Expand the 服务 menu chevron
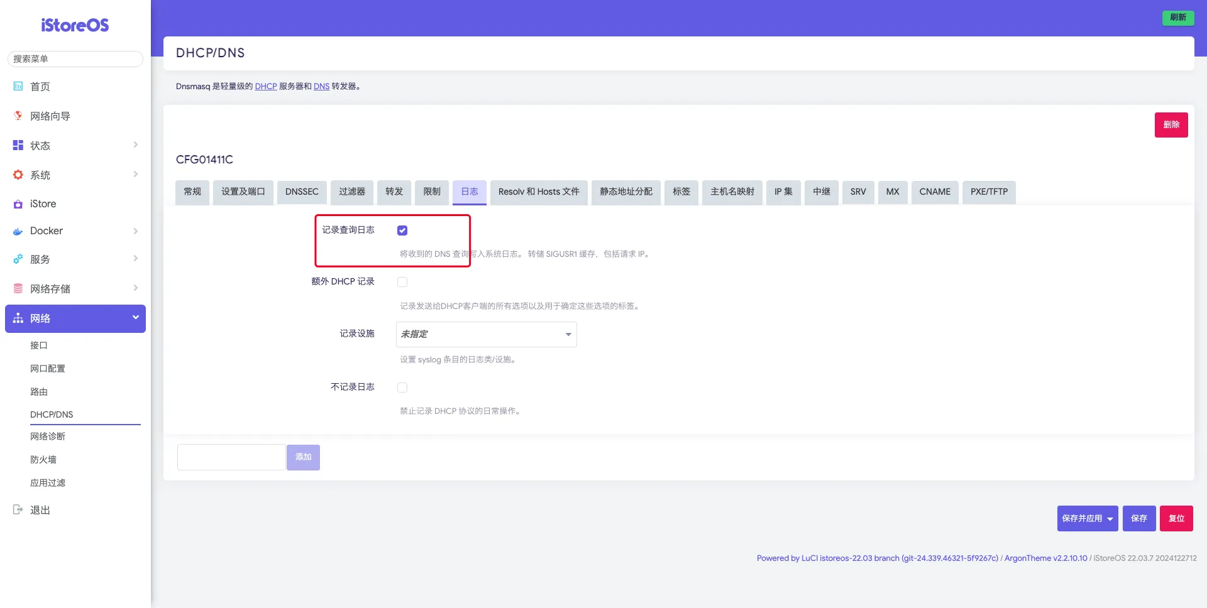Image resolution: width=1207 pixels, height=608 pixels. (x=135, y=259)
